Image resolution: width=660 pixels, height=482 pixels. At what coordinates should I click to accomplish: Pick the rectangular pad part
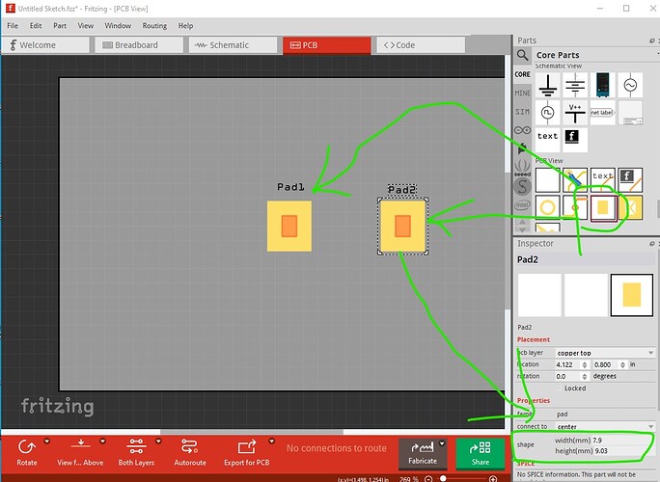pos(603,207)
